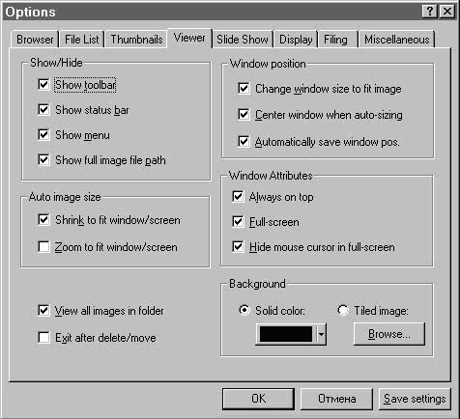This screenshot has width=460, height=419.
Task: Toggle Show status bar checkbox
Action: (x=43, y=109)
